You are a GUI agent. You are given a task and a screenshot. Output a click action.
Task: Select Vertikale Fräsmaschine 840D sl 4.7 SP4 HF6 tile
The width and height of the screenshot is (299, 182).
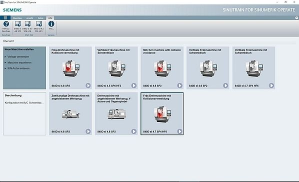(253, 67)
